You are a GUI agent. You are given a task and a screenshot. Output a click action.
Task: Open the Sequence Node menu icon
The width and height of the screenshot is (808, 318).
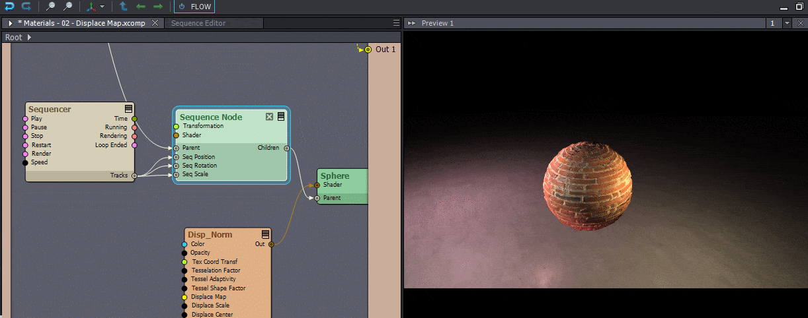click(281, 117)
